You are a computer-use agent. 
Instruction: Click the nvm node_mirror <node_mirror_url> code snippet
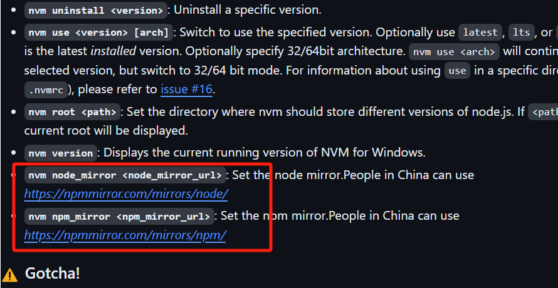[x=125, y=175]
